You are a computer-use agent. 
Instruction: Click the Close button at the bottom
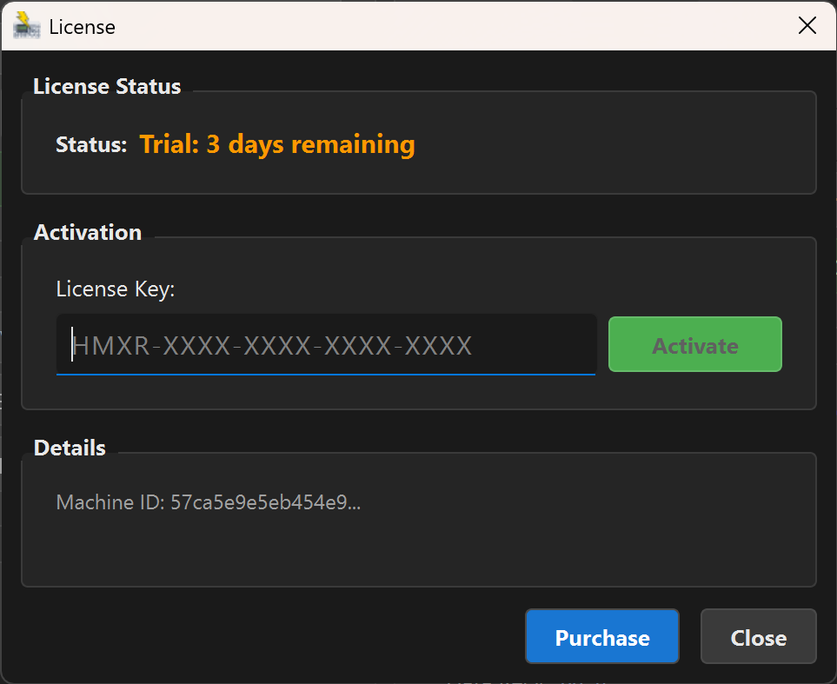[758, 636]
